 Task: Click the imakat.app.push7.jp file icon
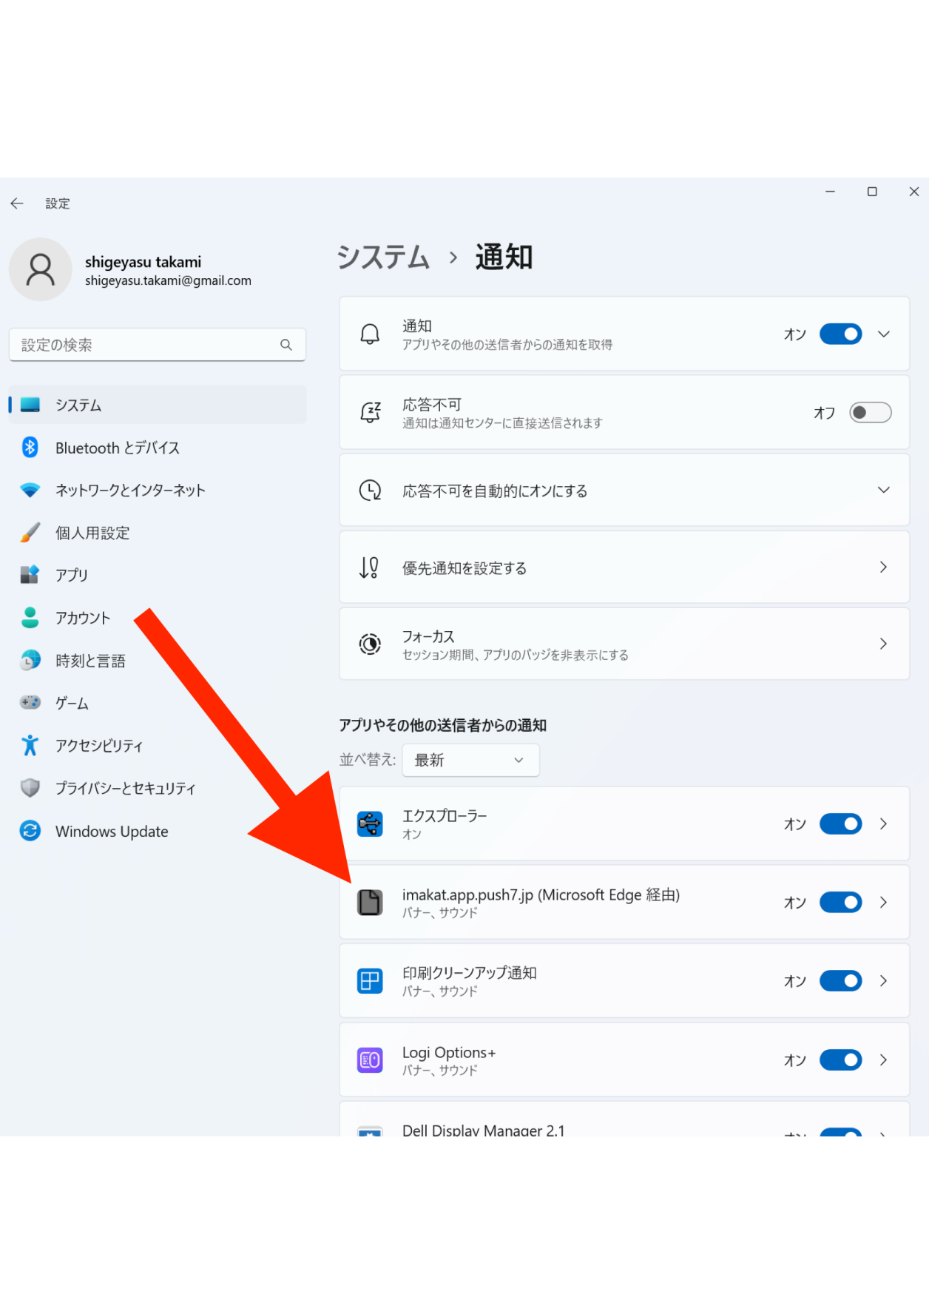click(x=370, y=903)
